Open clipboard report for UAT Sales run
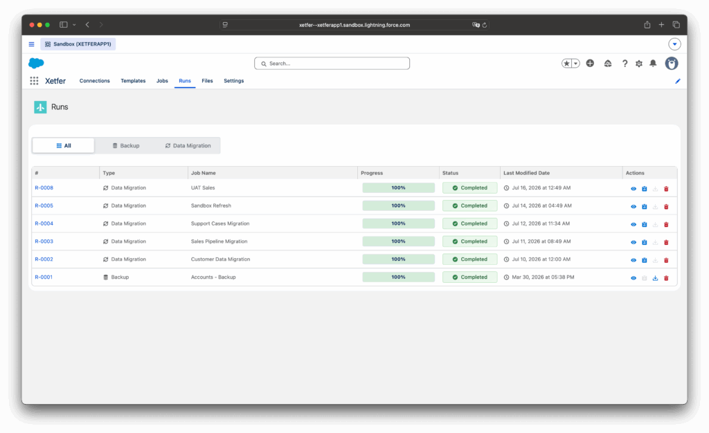 point(645,189)
